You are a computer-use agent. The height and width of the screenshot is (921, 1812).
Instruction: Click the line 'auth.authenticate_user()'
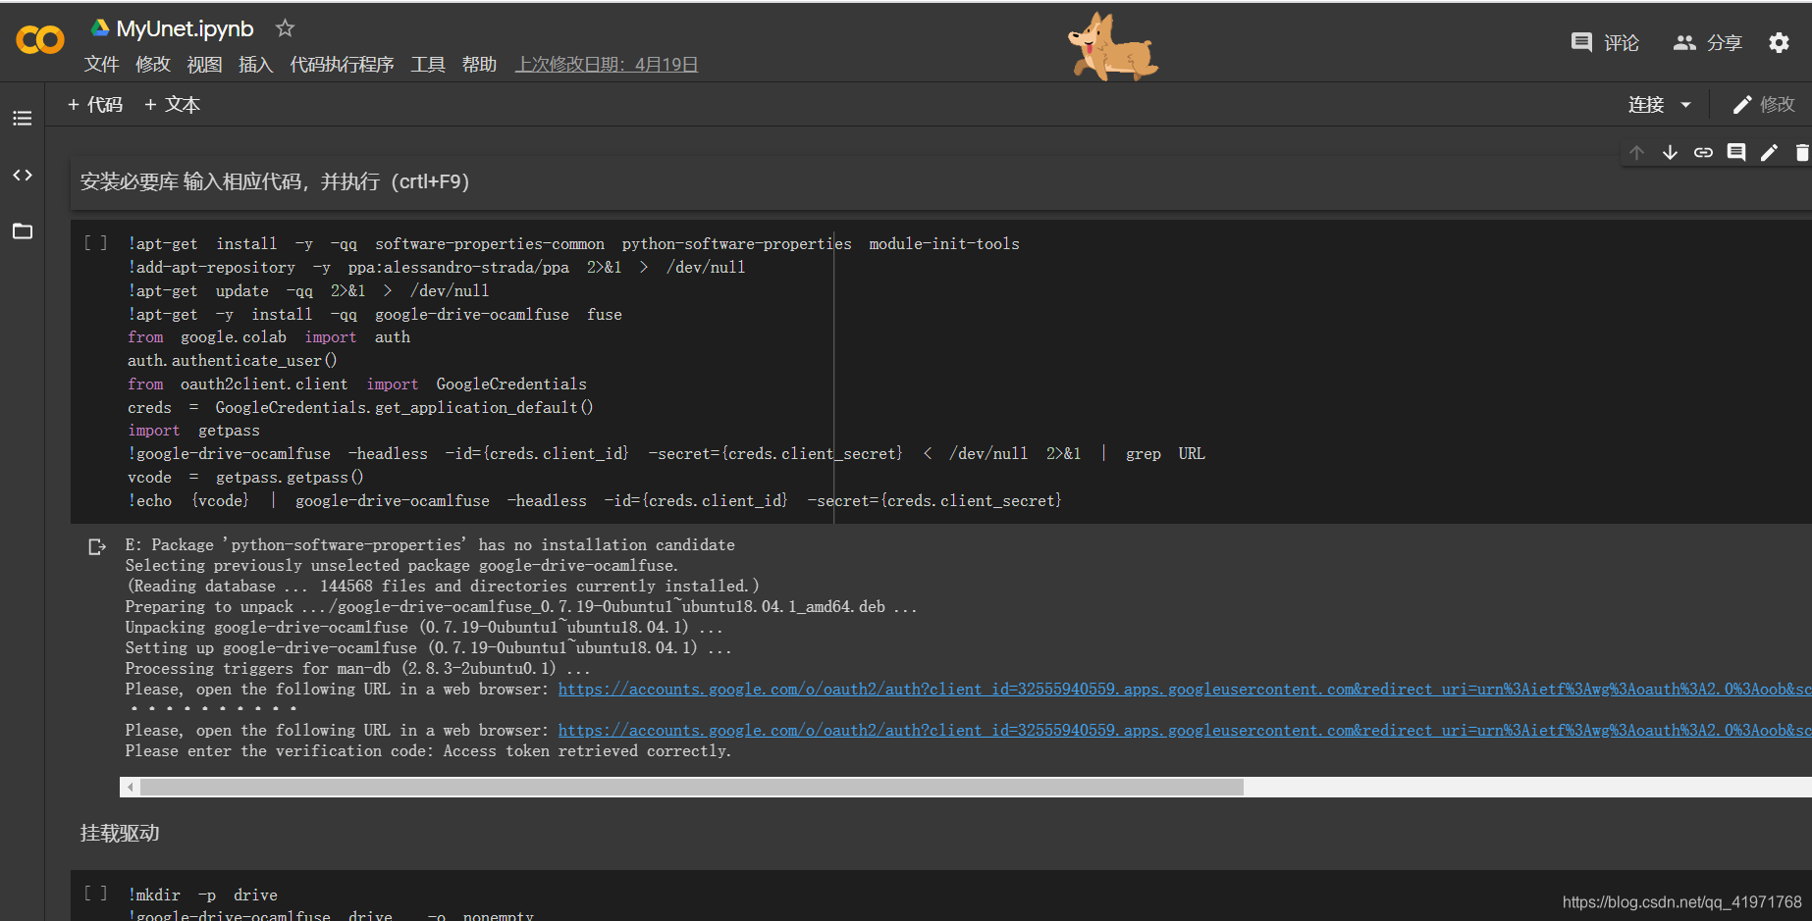[232, 360]
